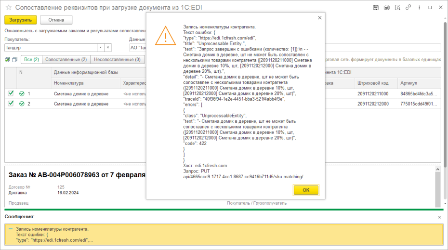Click the Штриховой код column header
This screenshot has width=448, height=250.
pyautogui.click(x=376, y=83)
